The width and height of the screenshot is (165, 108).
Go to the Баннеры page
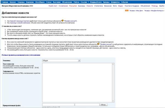82,6
